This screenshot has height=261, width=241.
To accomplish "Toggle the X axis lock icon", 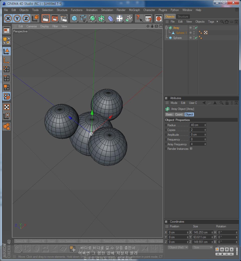I will pos(8,19).
